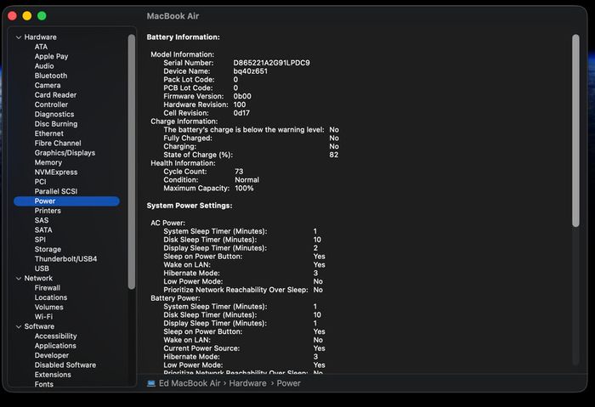The width and height of the screenshot is (595, 407).
Task: Select Disc Burning entry
Action: [x=56, y=124]
